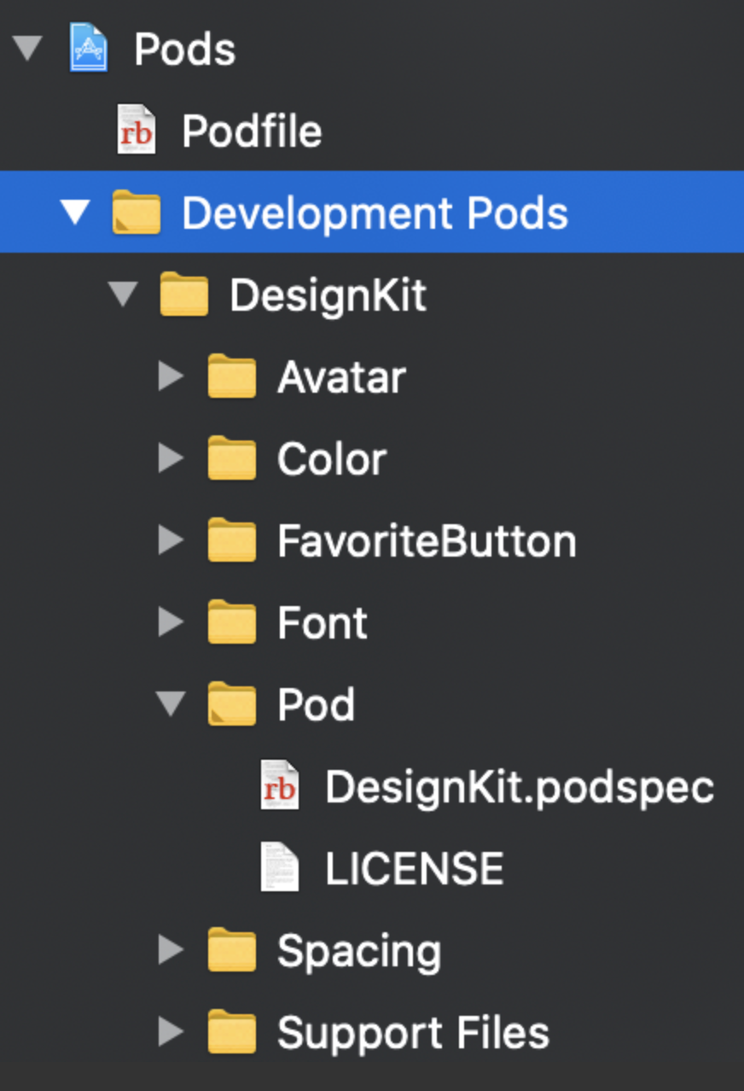Click the FavoriteButton folder icon

(x=232, y=540)
